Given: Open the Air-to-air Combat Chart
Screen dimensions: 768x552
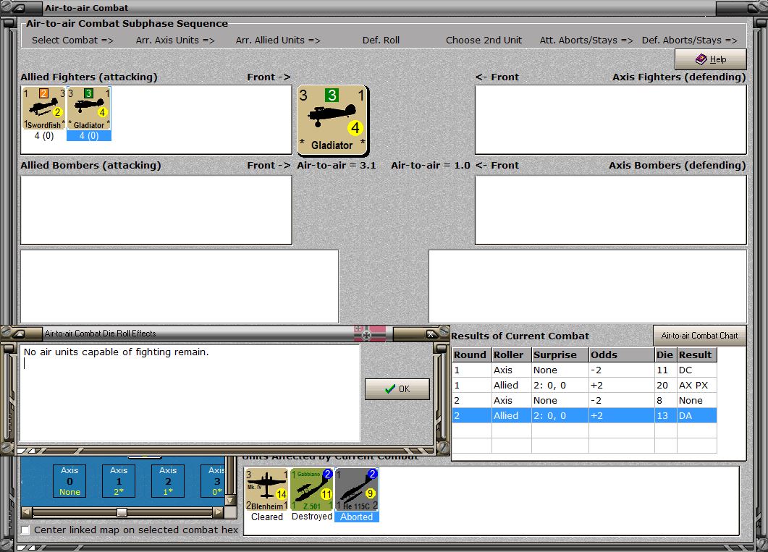Looking at the screenshot, I should [x=699, y=336].
